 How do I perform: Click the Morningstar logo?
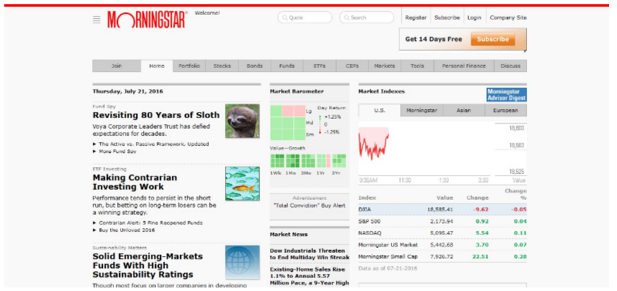coord(146,19)
